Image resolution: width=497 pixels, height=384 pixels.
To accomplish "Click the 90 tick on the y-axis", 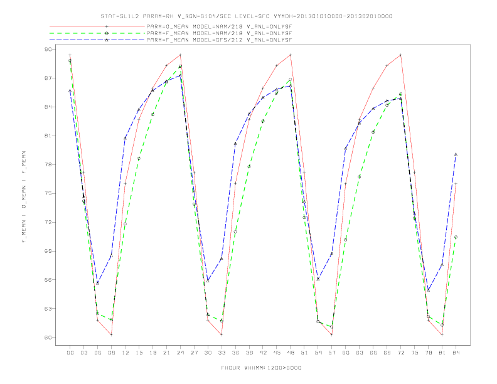I will click(x=48, y=49).
